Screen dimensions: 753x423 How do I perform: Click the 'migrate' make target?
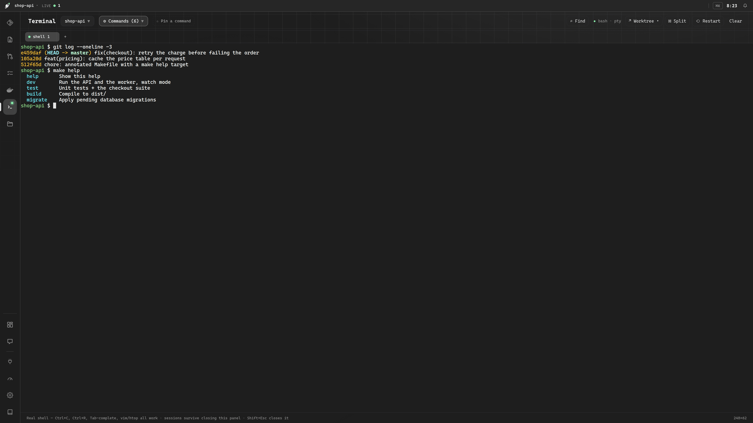37,100
